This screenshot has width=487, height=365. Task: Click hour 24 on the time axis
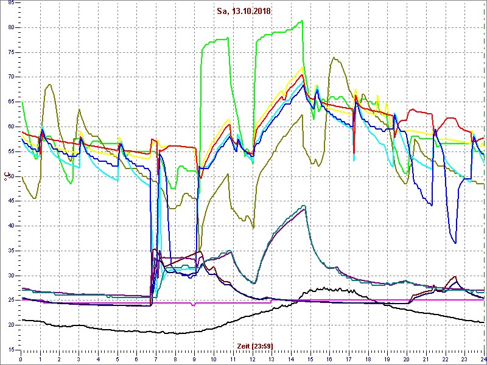click(x=483, y=359)
